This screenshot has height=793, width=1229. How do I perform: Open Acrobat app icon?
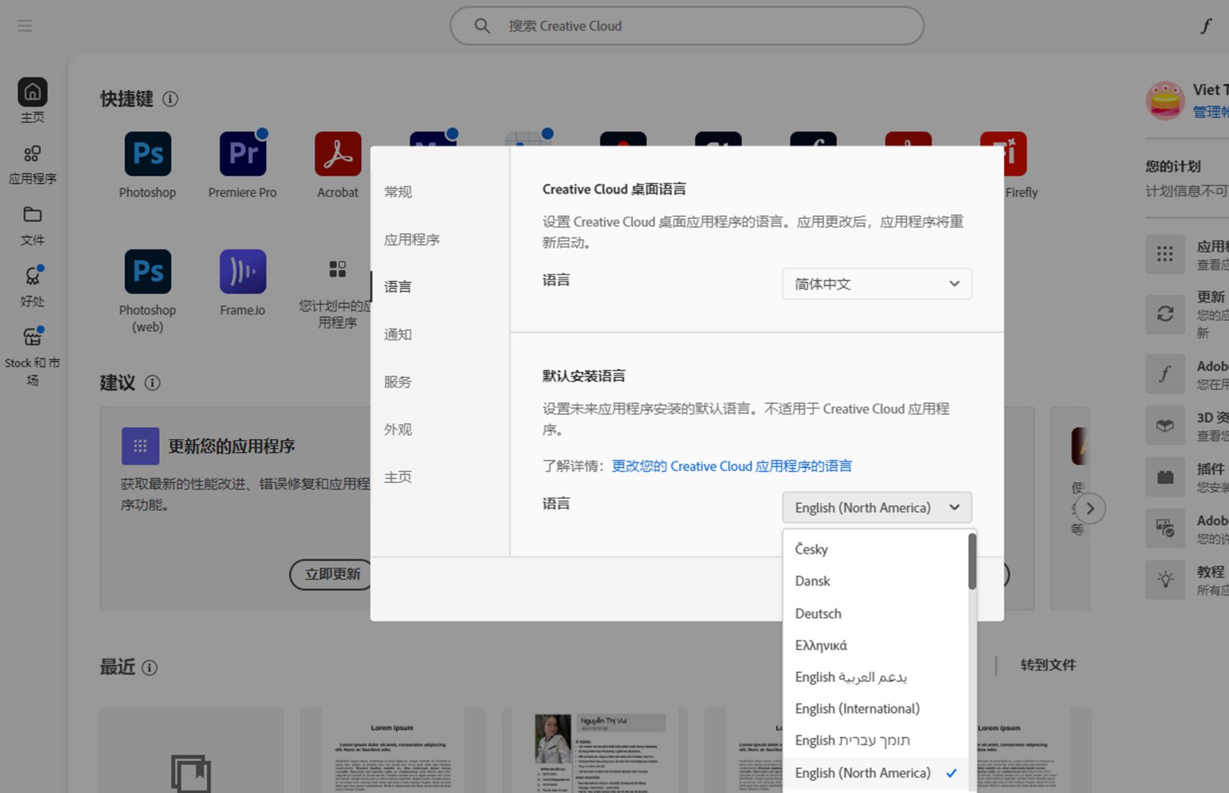click(x=337, y=154)
